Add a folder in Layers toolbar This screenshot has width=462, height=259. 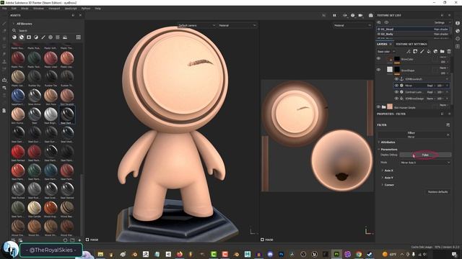pos(443,51)
